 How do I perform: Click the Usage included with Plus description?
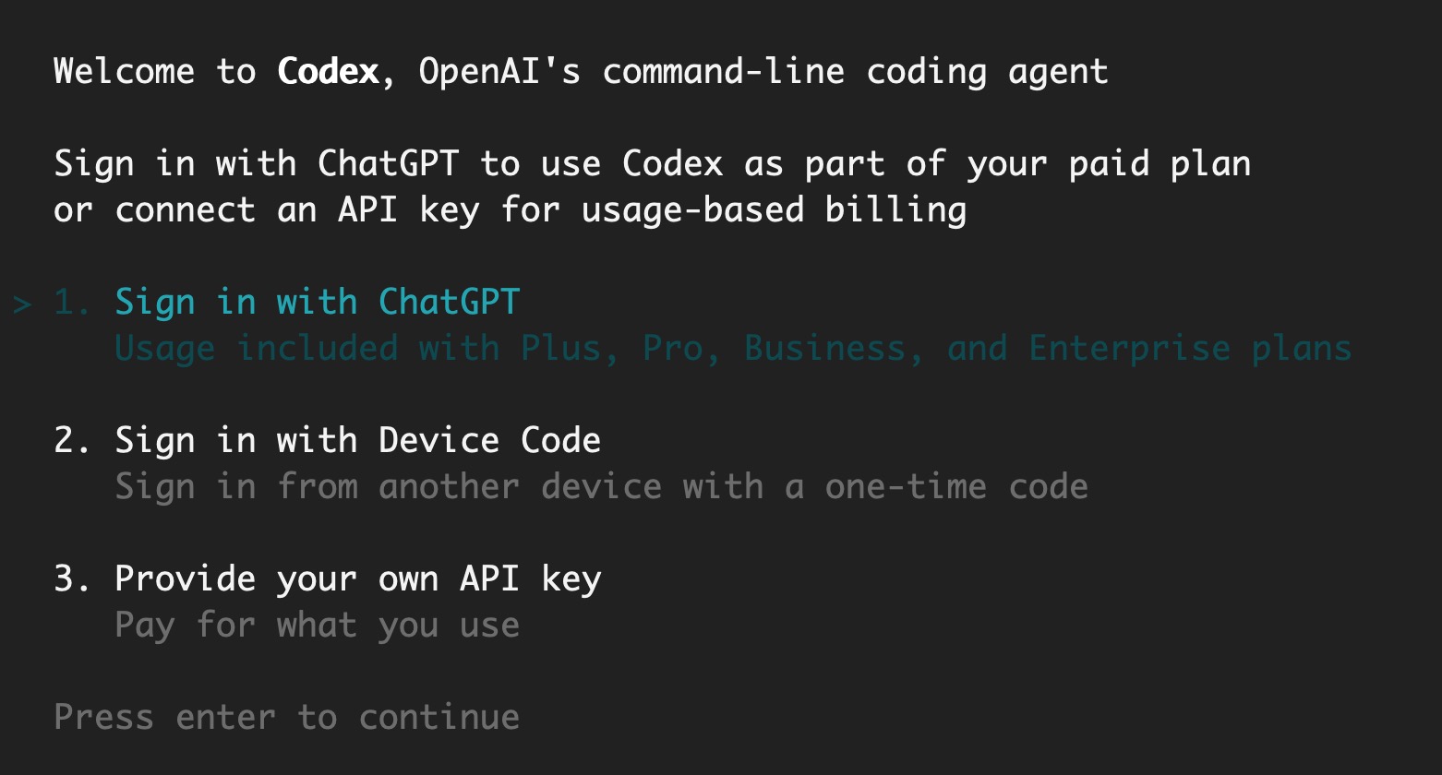[733, 349]
